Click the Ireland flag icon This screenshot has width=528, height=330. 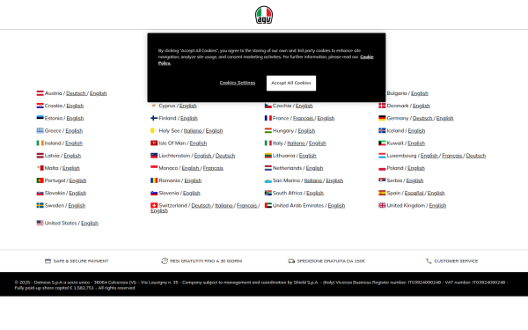40,143
